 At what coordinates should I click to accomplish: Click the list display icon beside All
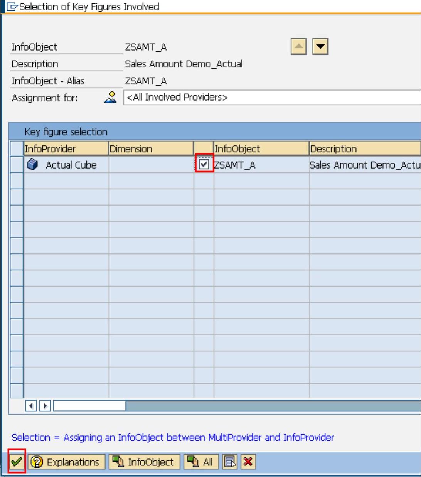(230, 462)
